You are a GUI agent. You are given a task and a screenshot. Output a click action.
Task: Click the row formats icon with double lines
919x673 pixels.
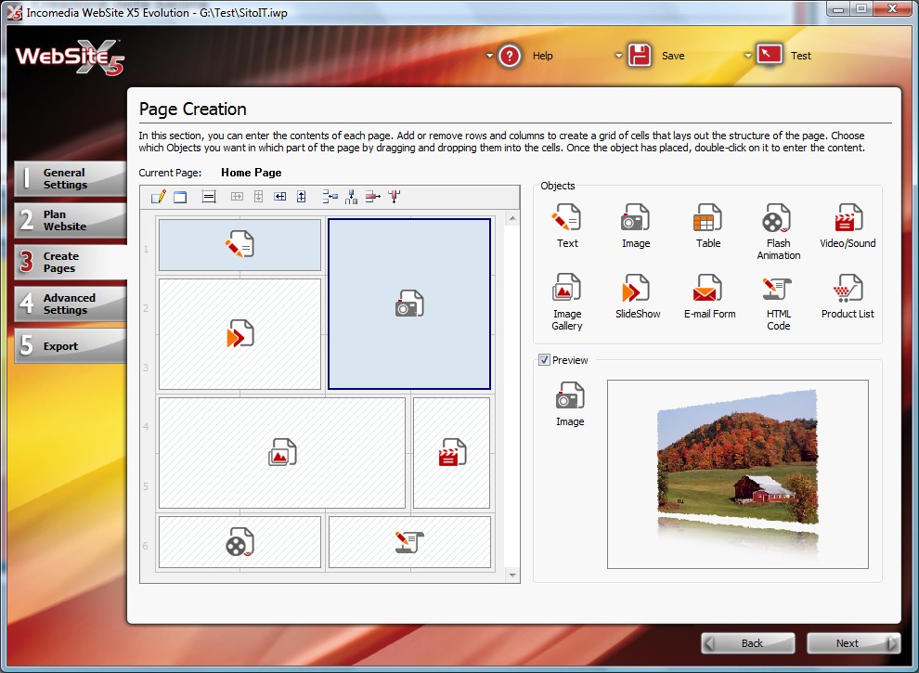click(209, 197)
